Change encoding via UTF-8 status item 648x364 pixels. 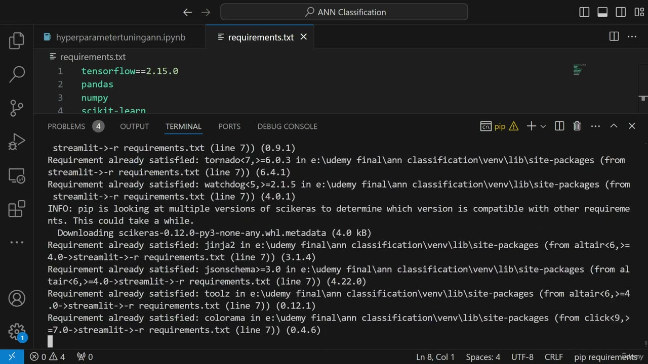point(522,357)
